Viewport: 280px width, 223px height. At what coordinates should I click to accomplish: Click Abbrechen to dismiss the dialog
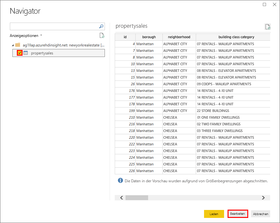point(260,214)
